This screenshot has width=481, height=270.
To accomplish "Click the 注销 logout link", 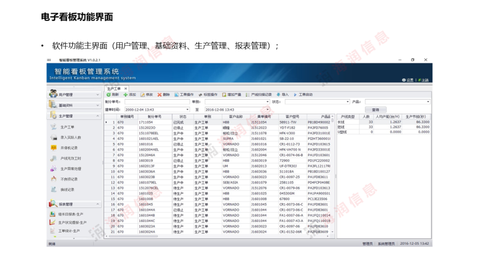I will click(x=423, y=80).
